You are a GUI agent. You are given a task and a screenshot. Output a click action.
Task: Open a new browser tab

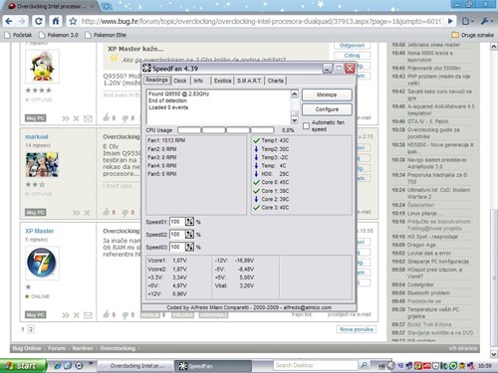click(x=107, y=6)
